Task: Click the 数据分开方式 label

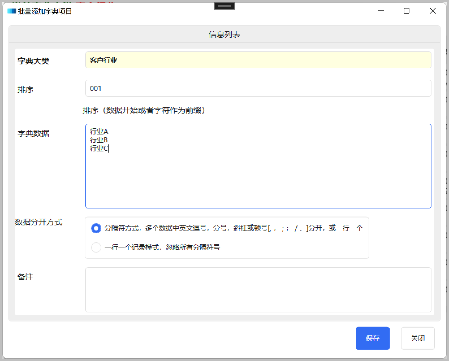Action: 38,222
